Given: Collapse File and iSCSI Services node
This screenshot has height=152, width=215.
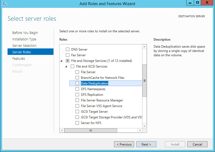Looking at the screenshot, I should tap(66, 66).
